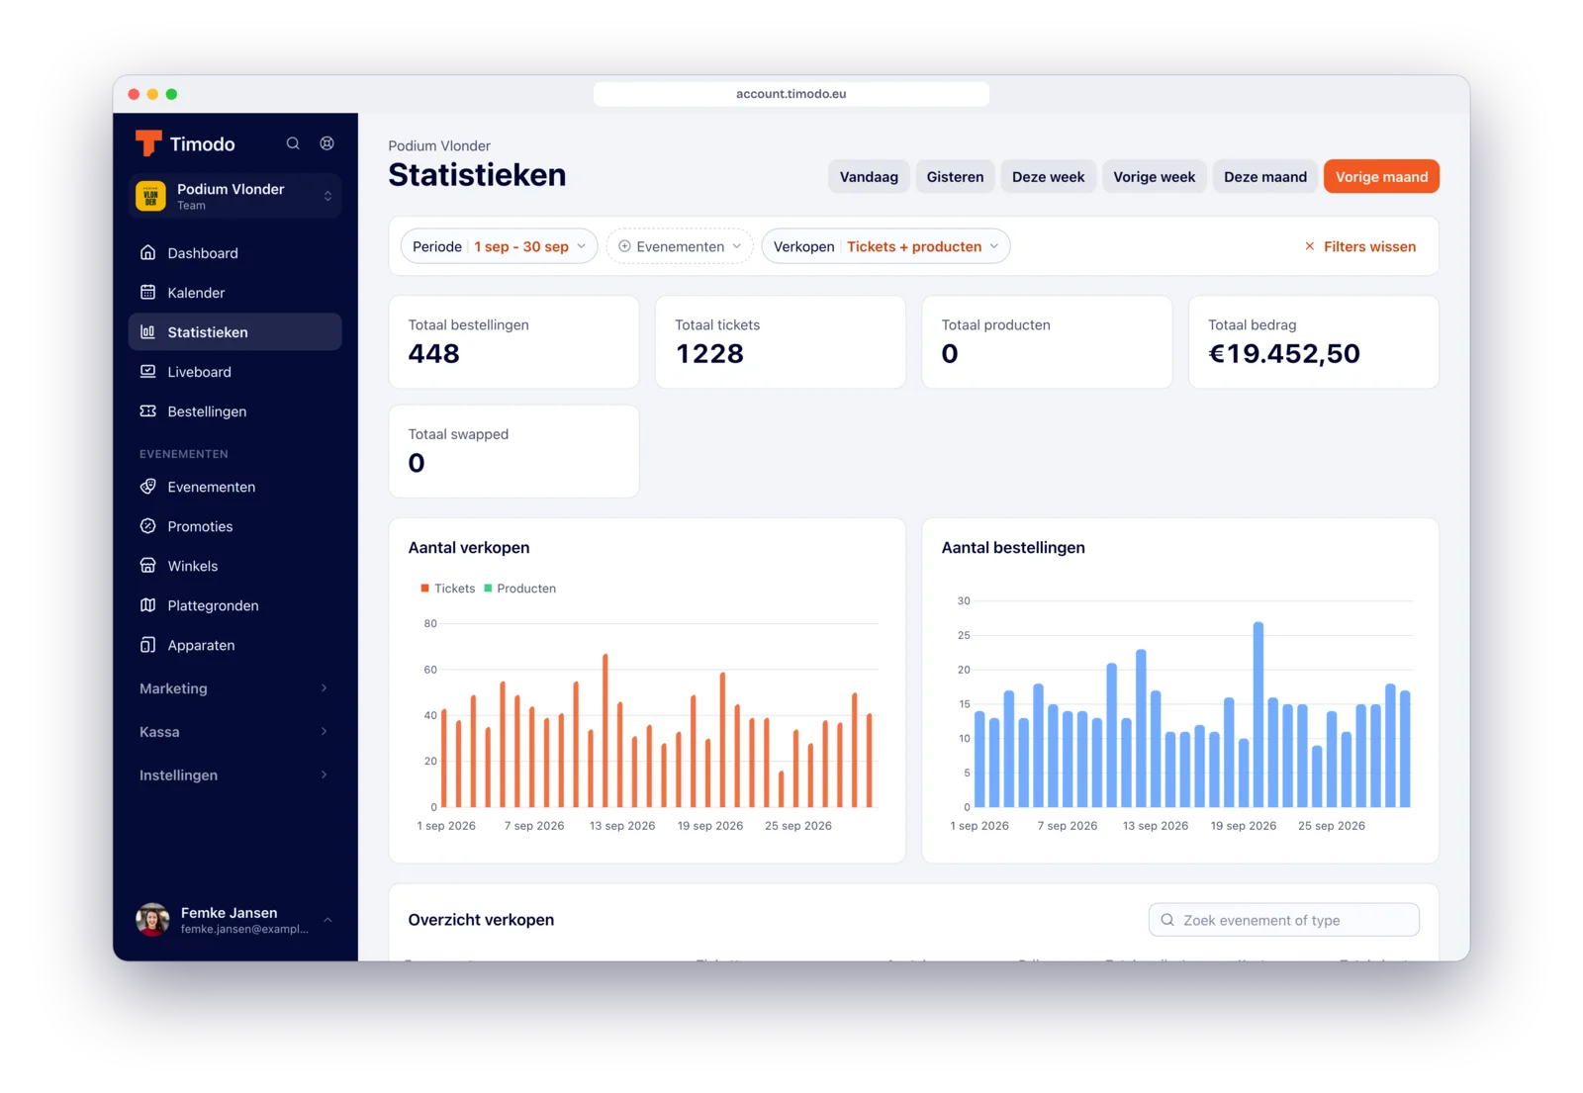The height and width of the screenshot is (1093, 1583).
Task: Go to Kalender page
Action: (x=234, y=293)
